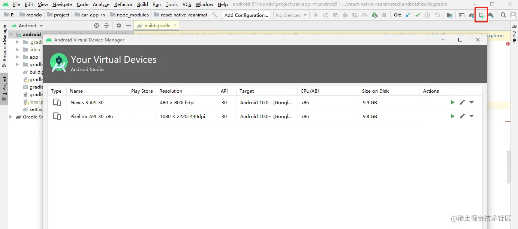
Task: Open Project panel gear settings
Action: pyautogui.click(x=119, y=25)
